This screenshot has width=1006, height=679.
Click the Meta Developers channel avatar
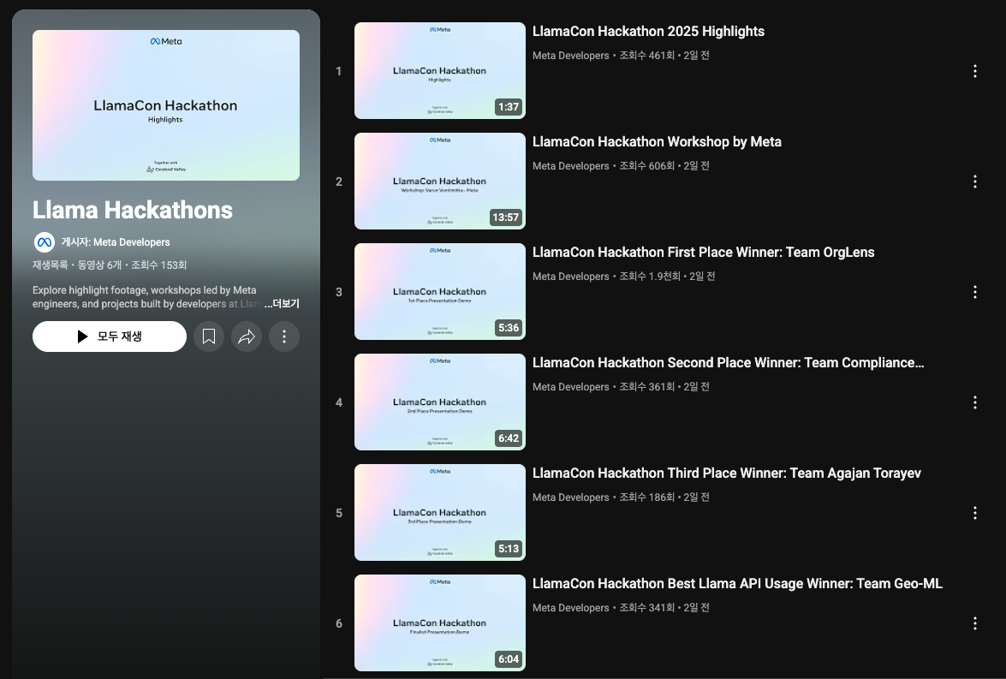click(x=45, y=242)
